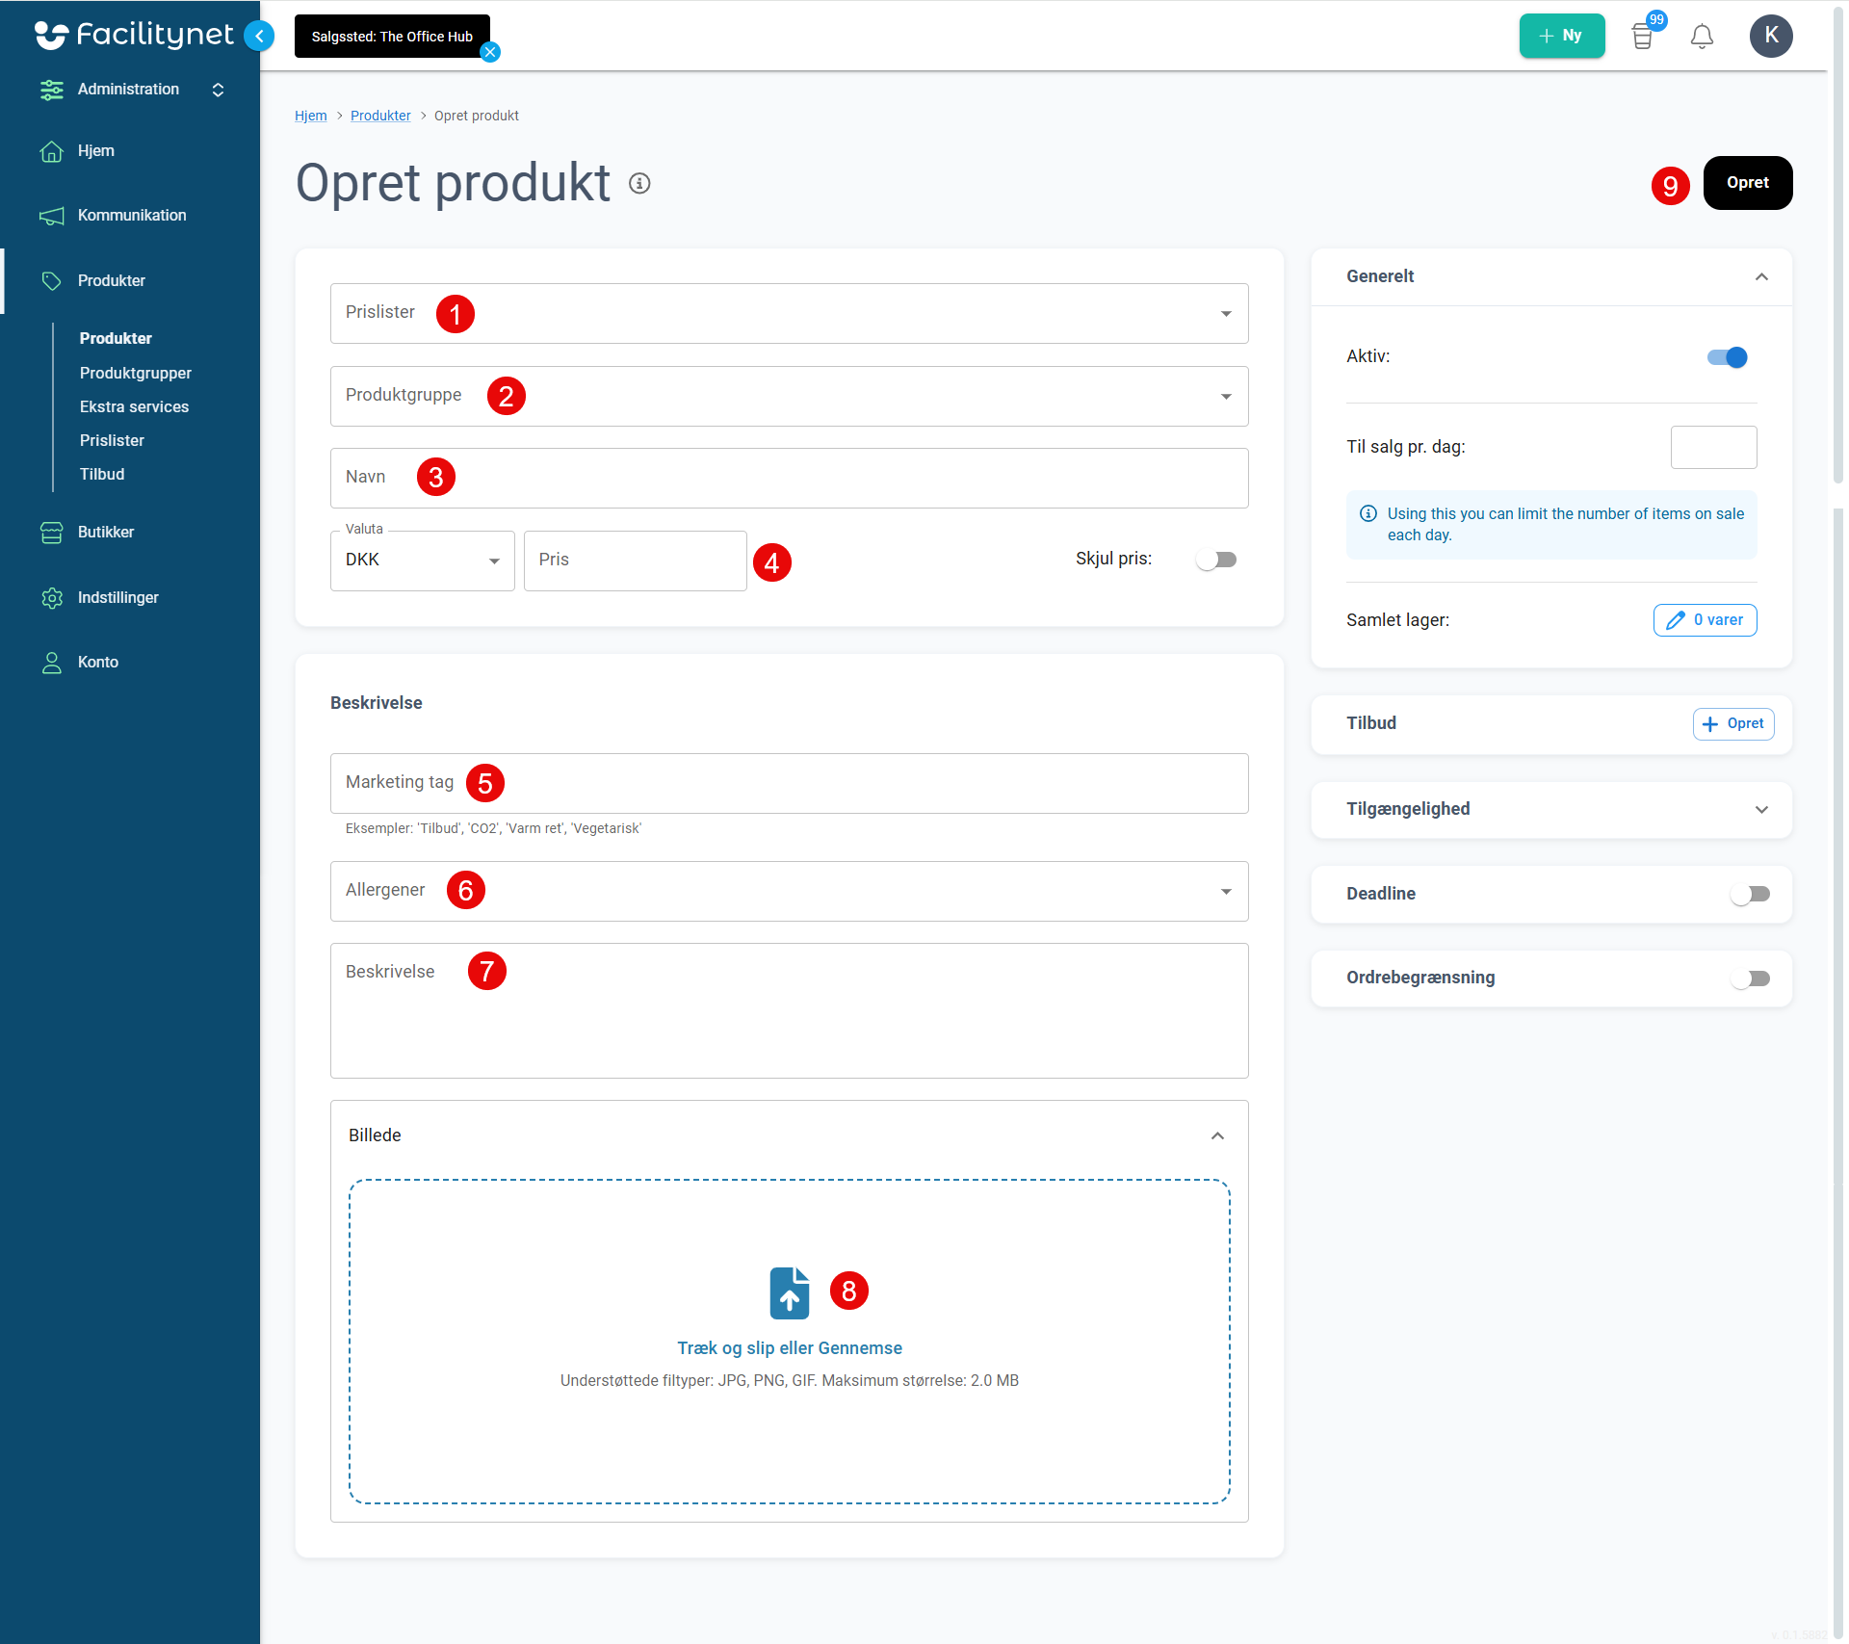Enable the Deadline switch

point(1750,894)
